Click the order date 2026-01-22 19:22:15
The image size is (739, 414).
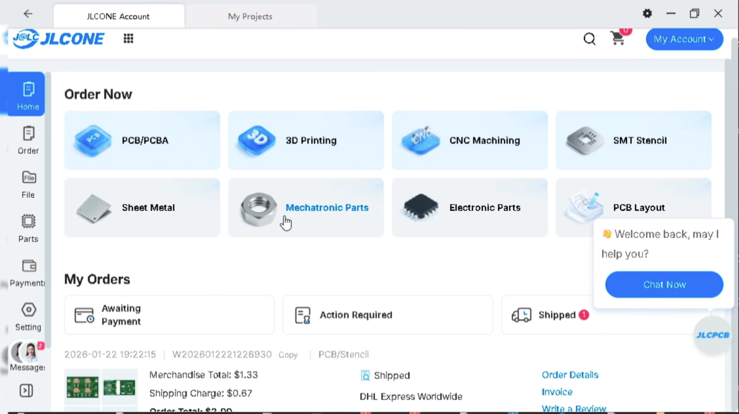click(x=110, y=354)
